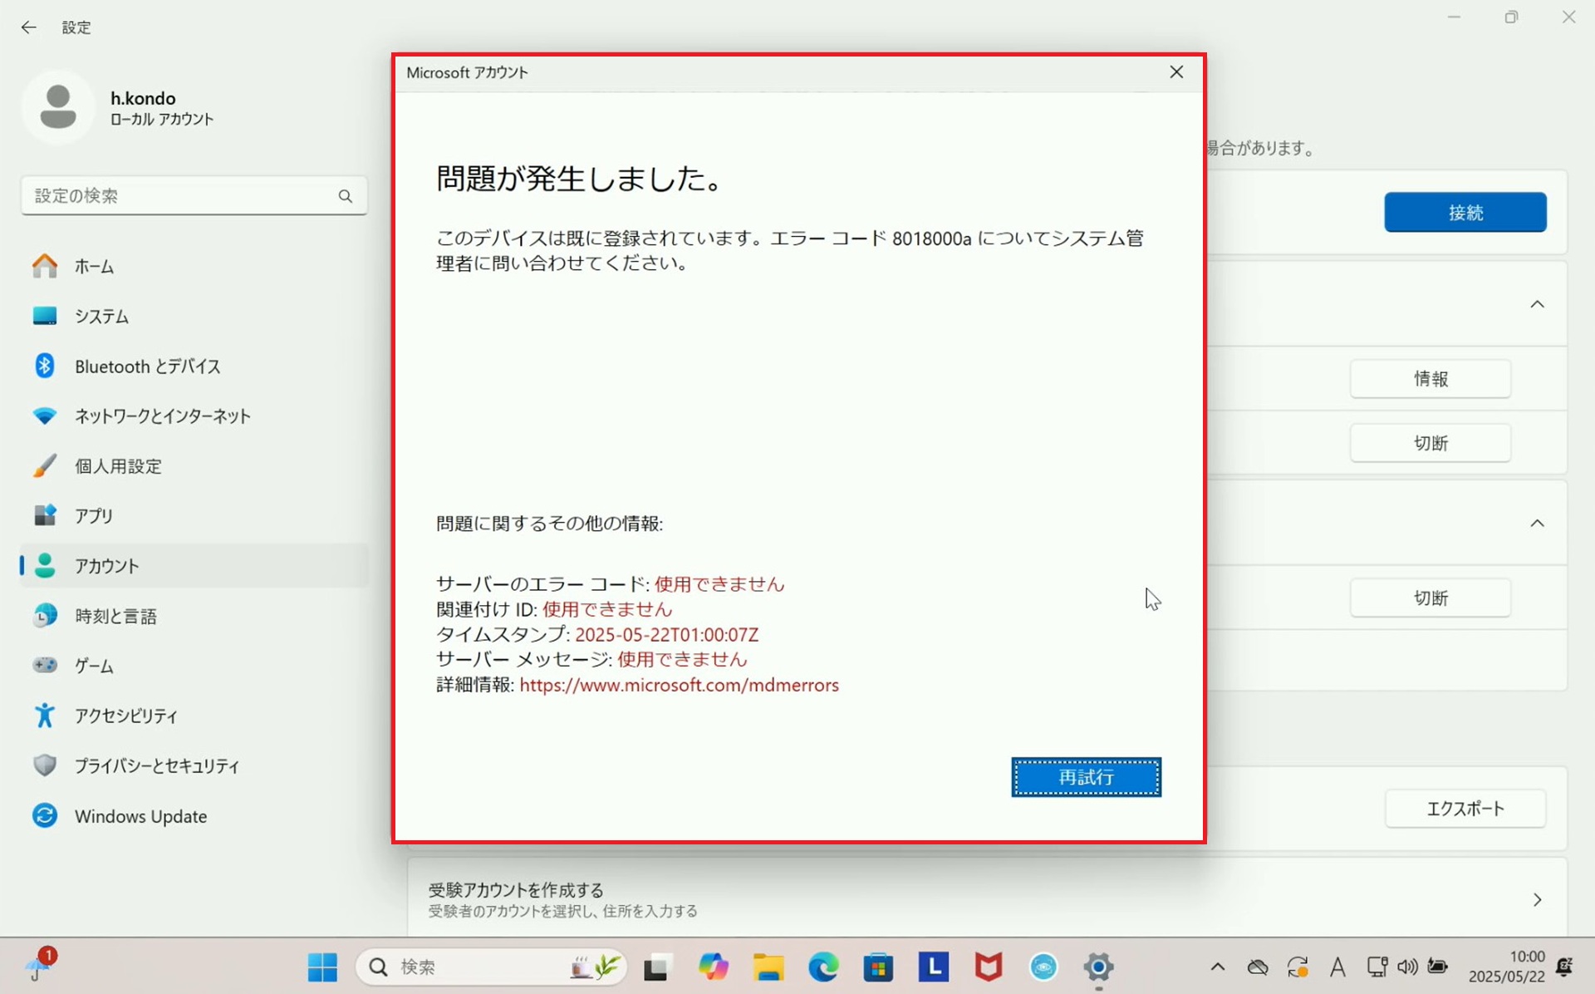Click the 情報 button
Image resolution: width=1595 pixels, height=994 pixels.
[1431, 379]
